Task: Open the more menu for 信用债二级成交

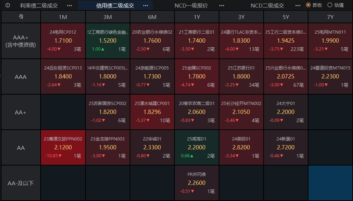Action: click(146, 5)
